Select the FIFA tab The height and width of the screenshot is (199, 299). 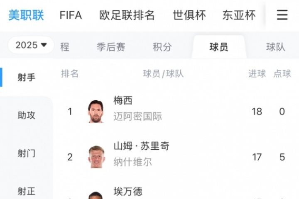71,15
